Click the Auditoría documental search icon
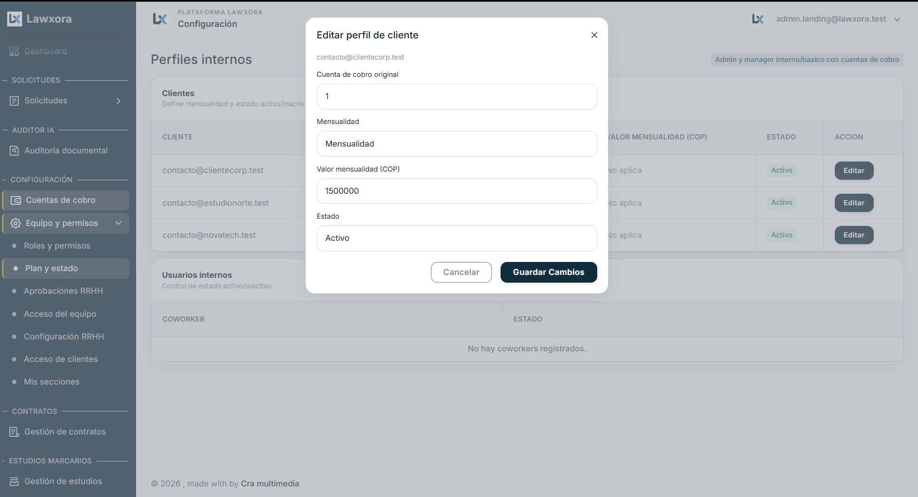Viewport: 918px width, 497px height. [14, 150]
